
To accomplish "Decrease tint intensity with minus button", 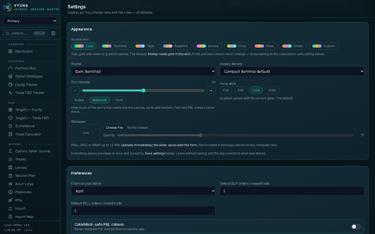I will click(x=76, y=90).
